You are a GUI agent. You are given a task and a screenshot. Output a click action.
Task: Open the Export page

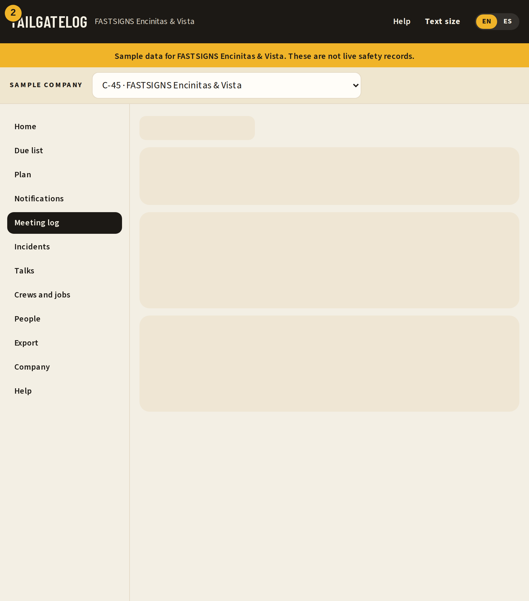pos(65,343)
